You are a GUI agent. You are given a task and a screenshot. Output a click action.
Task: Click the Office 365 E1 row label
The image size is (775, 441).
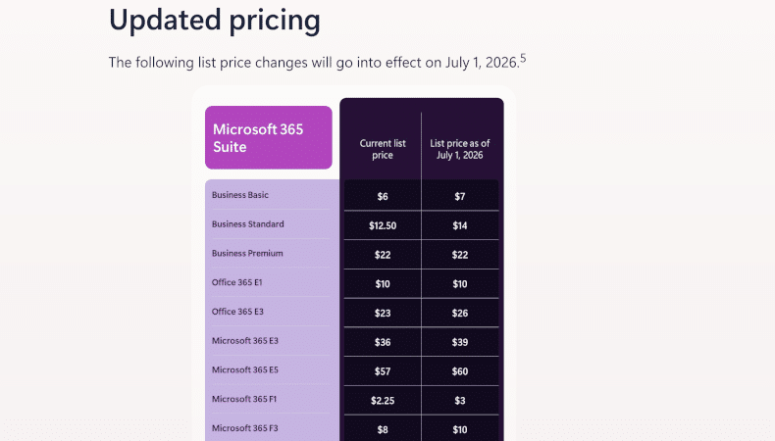(236, 283)
